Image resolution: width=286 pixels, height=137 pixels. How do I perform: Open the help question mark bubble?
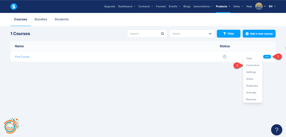pyautogui.click(x=277, y=130)
